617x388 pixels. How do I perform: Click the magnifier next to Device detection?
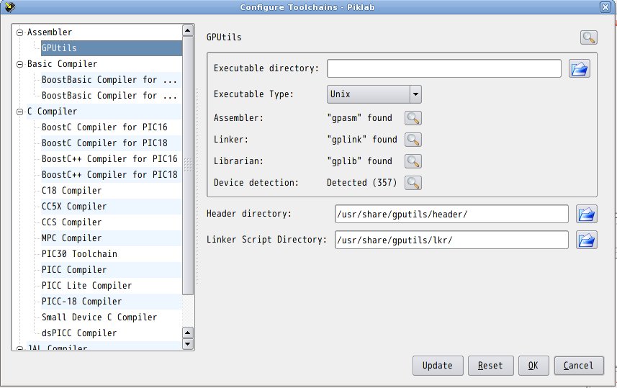413,183
